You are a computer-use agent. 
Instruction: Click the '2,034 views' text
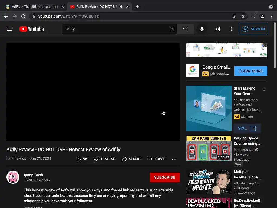16,158
